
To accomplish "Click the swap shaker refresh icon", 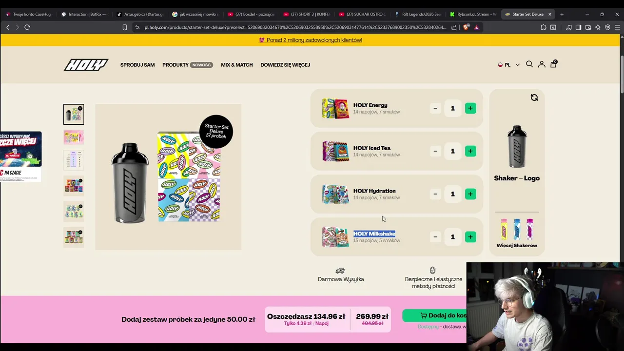I will 534,97.
